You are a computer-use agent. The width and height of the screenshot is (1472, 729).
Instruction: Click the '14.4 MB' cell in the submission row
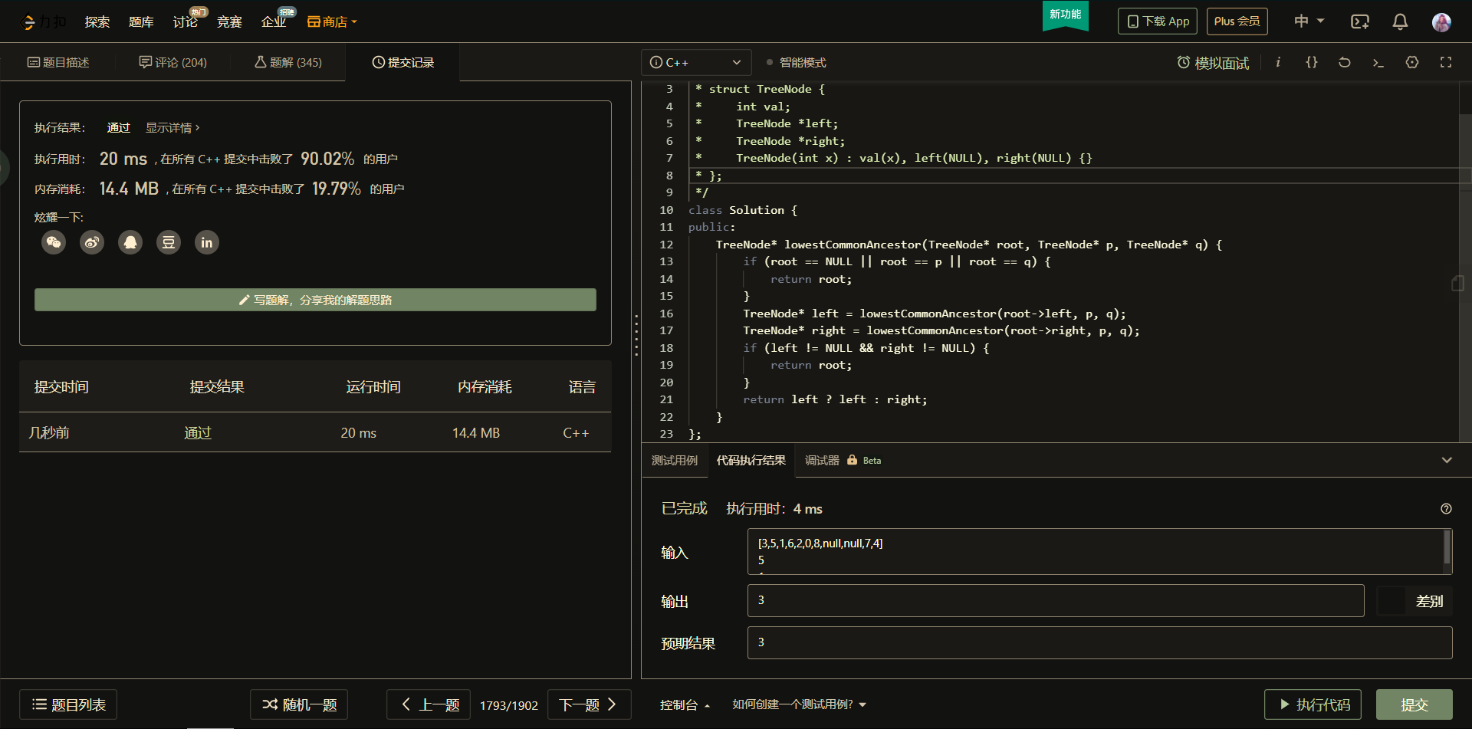click(x=476, y=433)
